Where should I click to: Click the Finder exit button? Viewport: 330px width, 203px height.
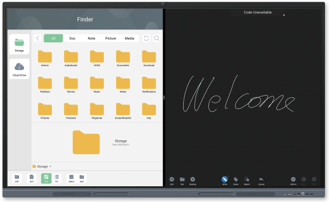pos(17,179)
